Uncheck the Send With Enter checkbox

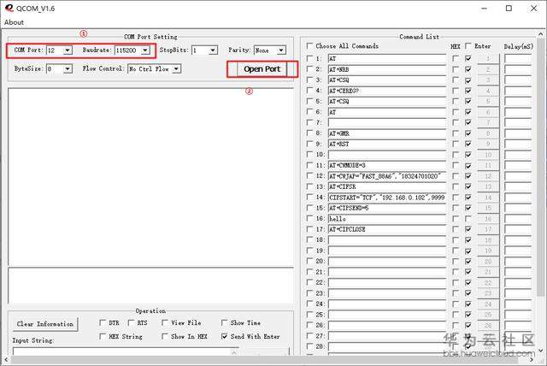(224, 336)
